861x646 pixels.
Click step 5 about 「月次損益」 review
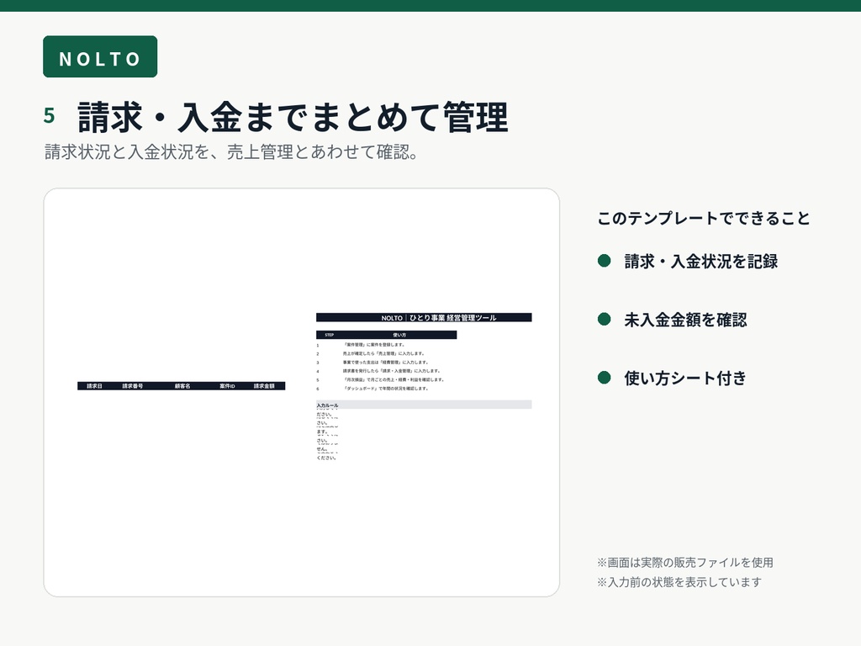point(394,379)
